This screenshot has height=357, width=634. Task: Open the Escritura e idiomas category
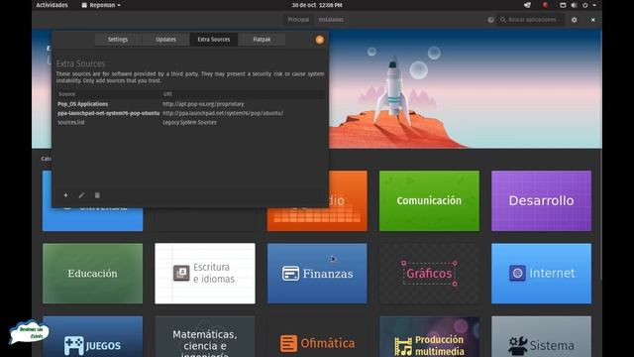(x=205, y=274)
